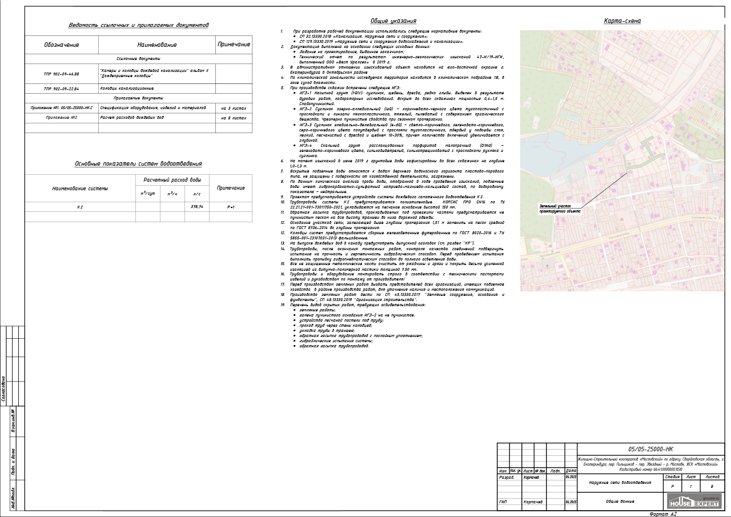Click the 'ТПР 902-09-22.84' cell

pos(62,89)
